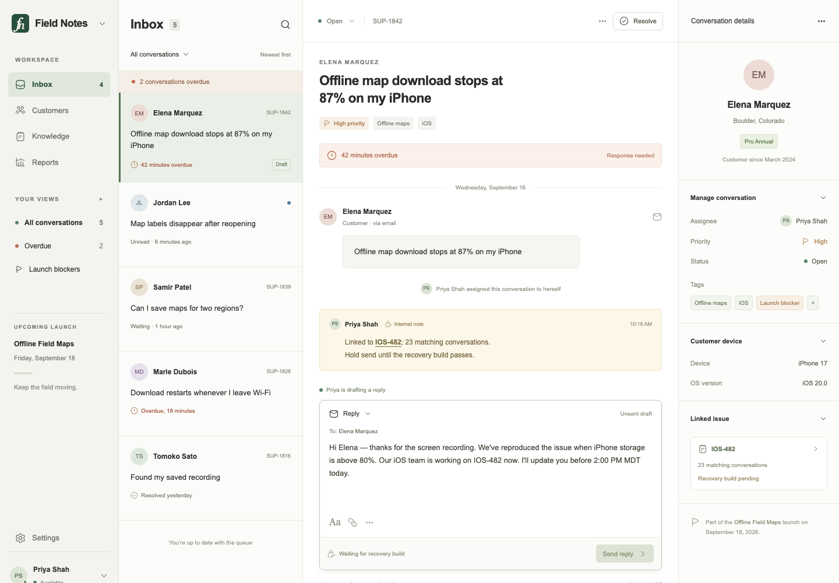The image size is (839, 583).
Task: Add a new view with plus icon
Action: pyautogui.click(x=101, y=199)
